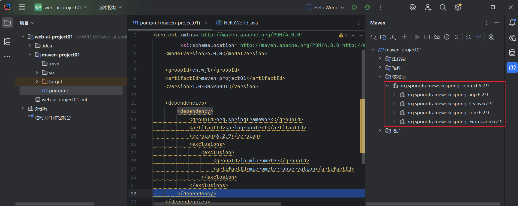Open Maven settings gear

[491, 37]
